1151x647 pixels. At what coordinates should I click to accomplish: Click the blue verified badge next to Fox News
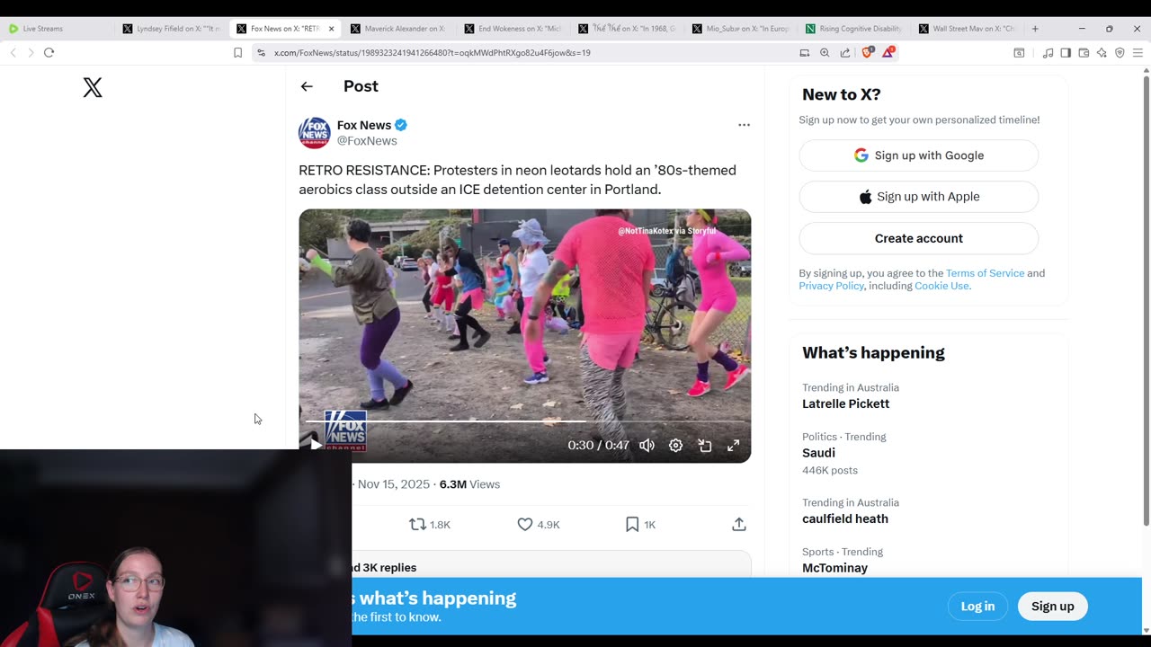click(x=401, y=125)
